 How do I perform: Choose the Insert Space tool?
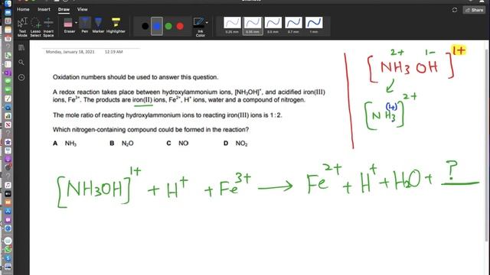(48, 27)
